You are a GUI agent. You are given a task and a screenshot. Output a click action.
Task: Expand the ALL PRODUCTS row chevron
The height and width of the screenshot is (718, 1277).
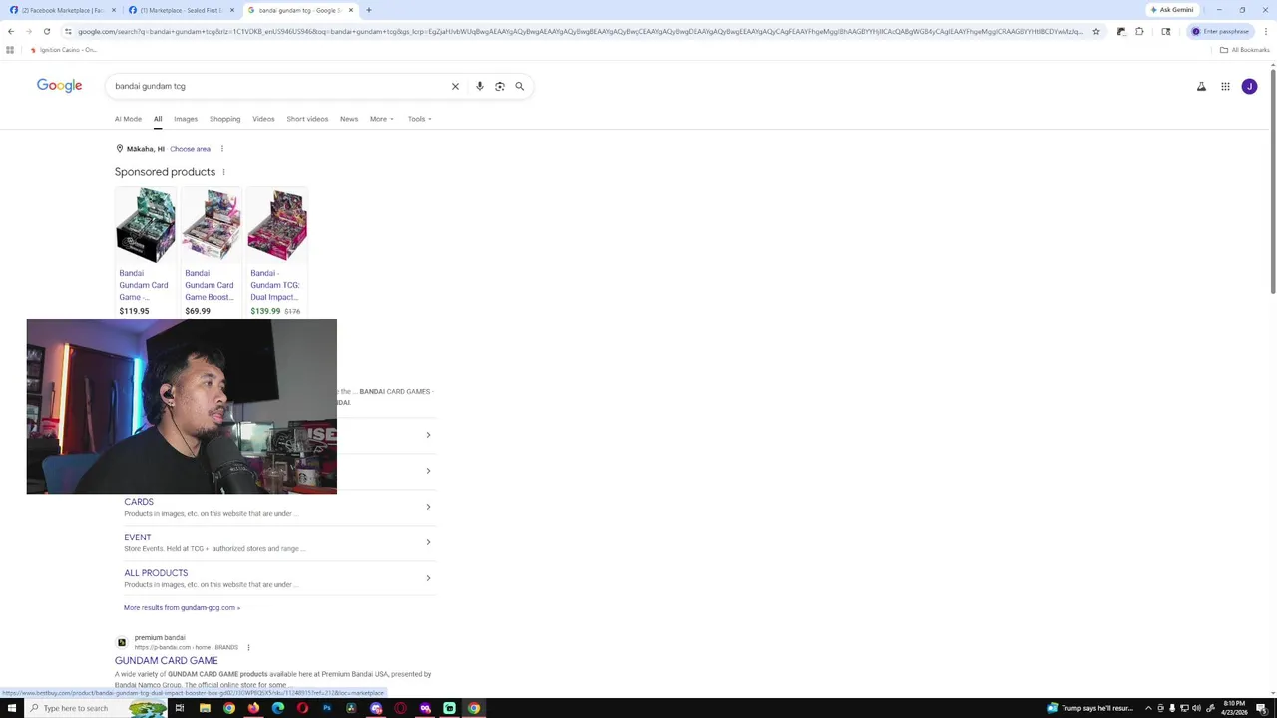[x=428, y=578]
